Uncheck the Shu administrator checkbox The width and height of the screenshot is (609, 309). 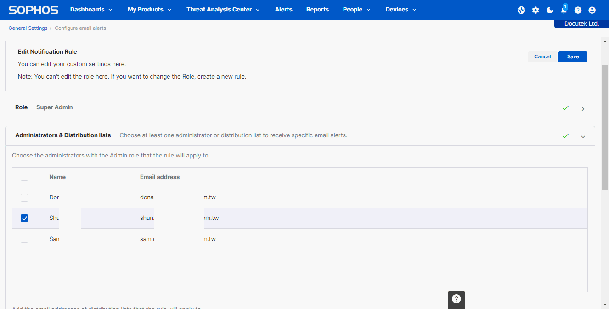click(x=24, y=219)
